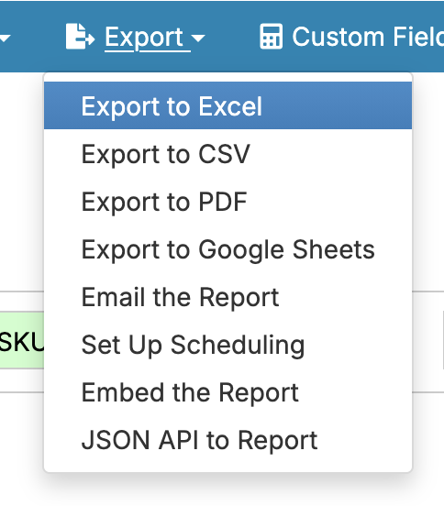Pick Export to PDF option
The image size is (444, 506).
click(x=228, y=202)
